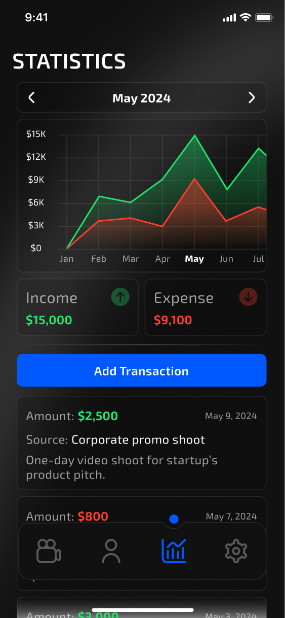Select the Feb label on chart axis
The width and height of the screenshot is (285, 618).
click(99, 259)
